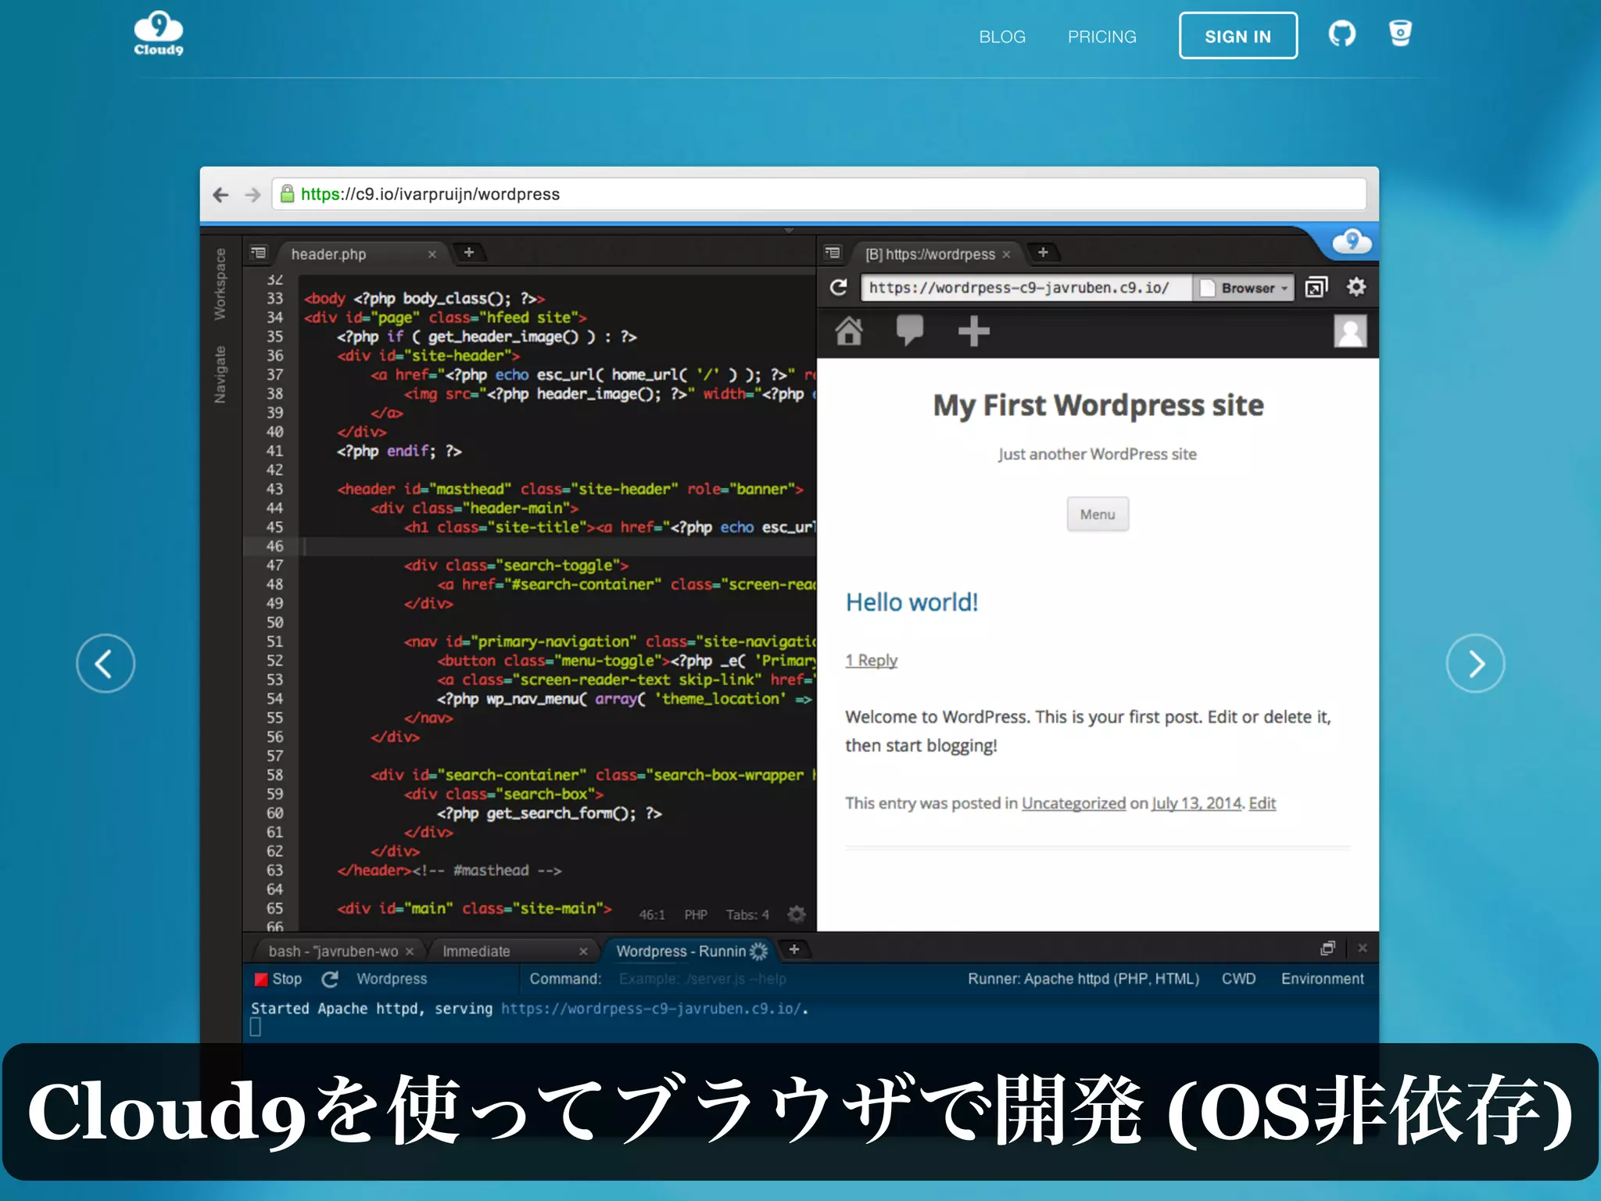Screen dimensions: 1601x1201
Task: Switch to the Immediate console tab
Action: (x=476, y=951)
